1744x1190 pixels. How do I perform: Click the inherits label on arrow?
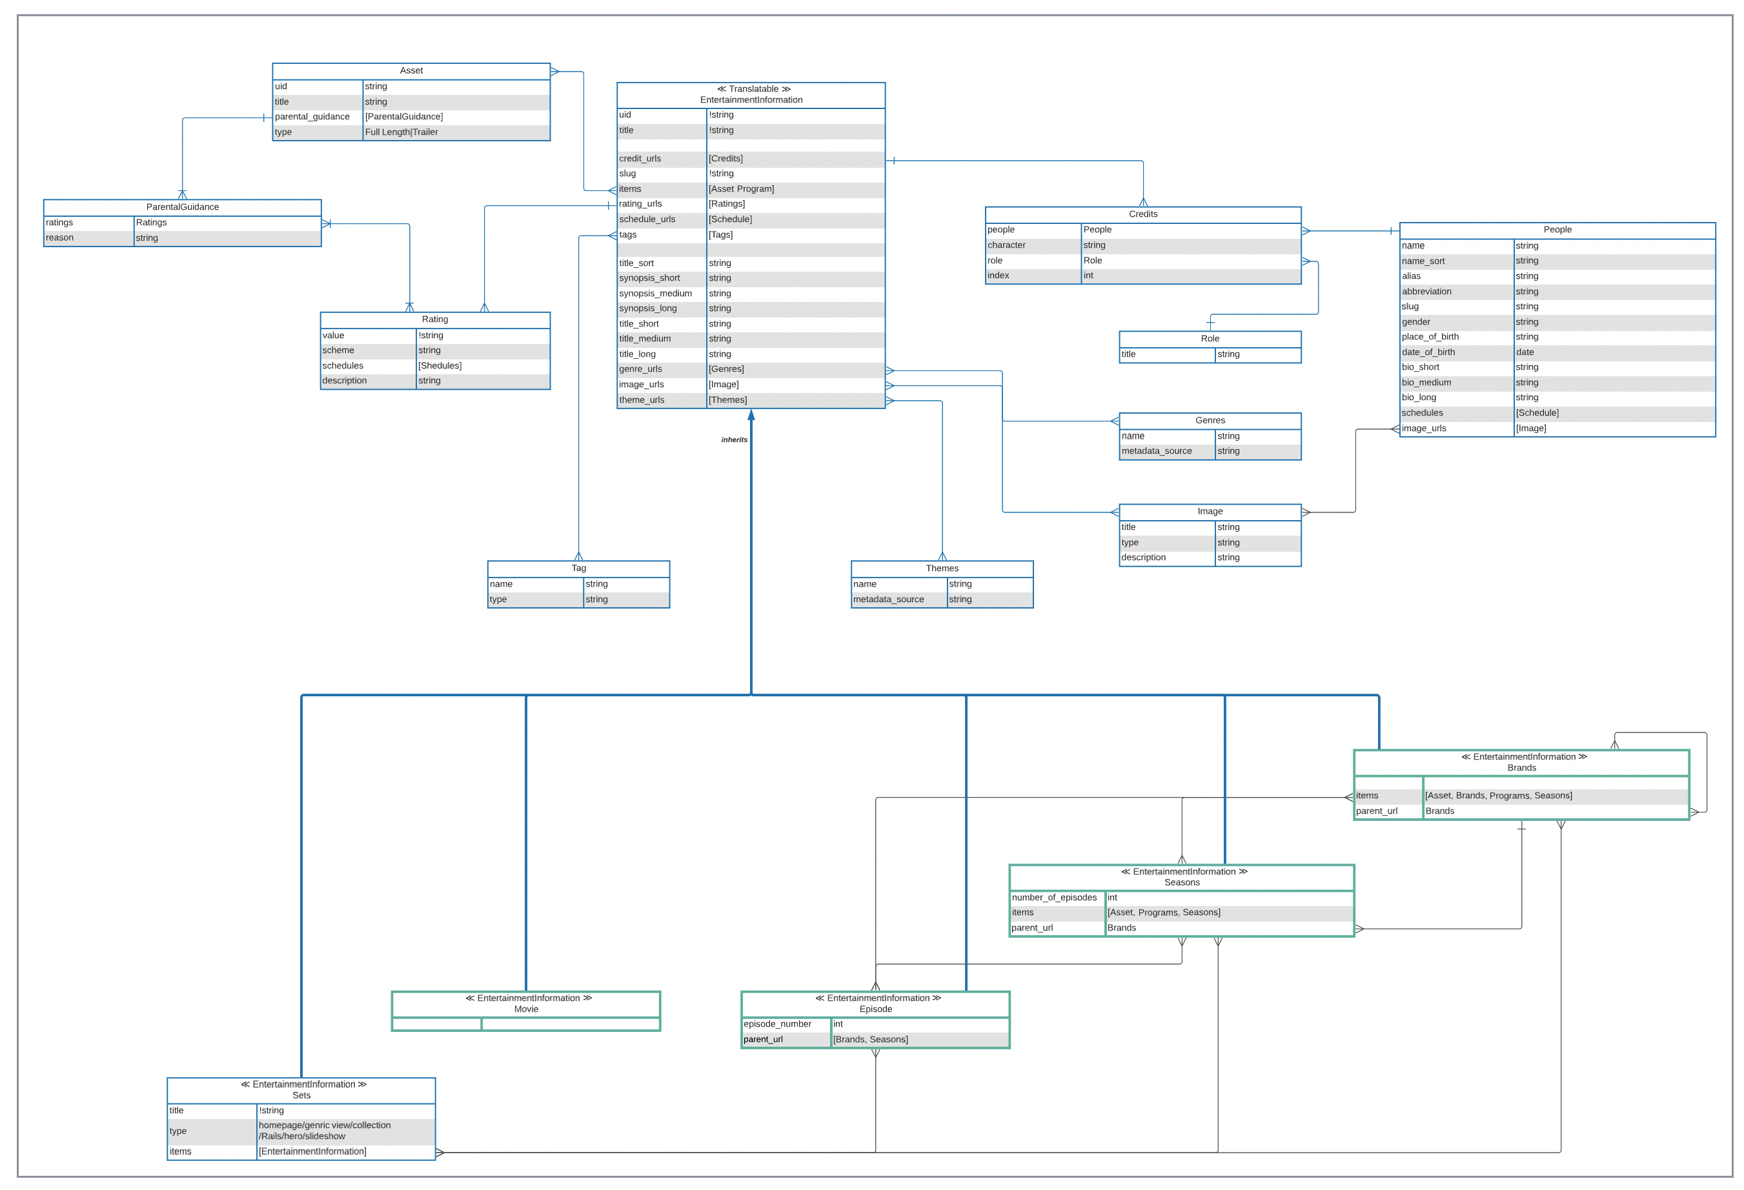click(734, 439)
